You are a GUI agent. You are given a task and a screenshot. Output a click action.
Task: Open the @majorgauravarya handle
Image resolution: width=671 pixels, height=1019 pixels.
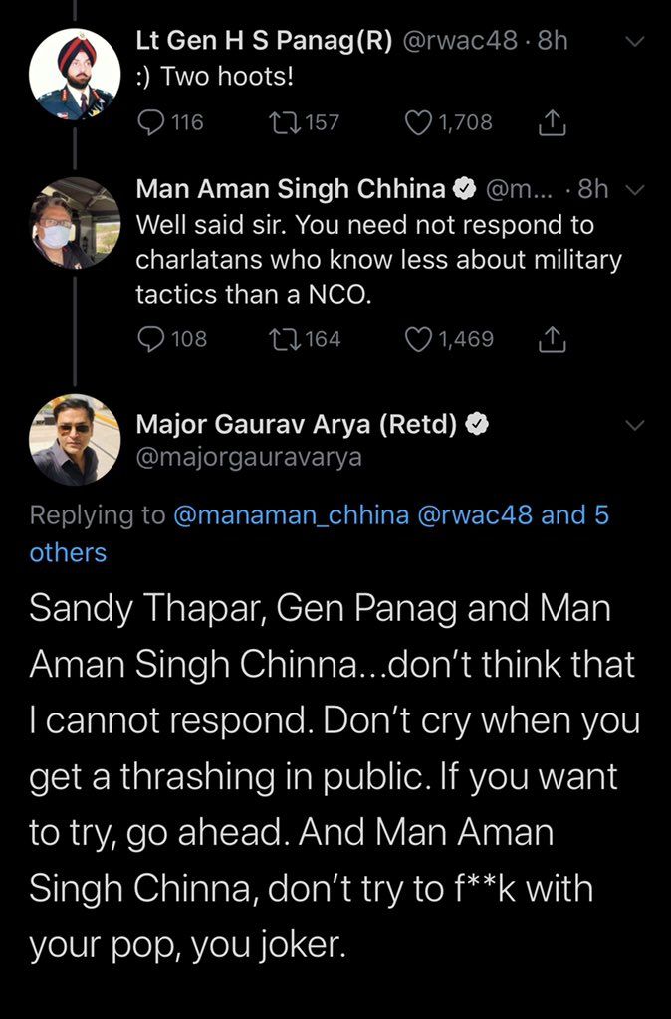(249, 457)
